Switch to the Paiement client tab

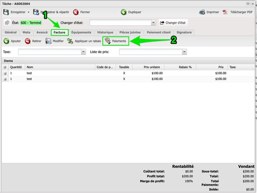click(x=159, y=33)
